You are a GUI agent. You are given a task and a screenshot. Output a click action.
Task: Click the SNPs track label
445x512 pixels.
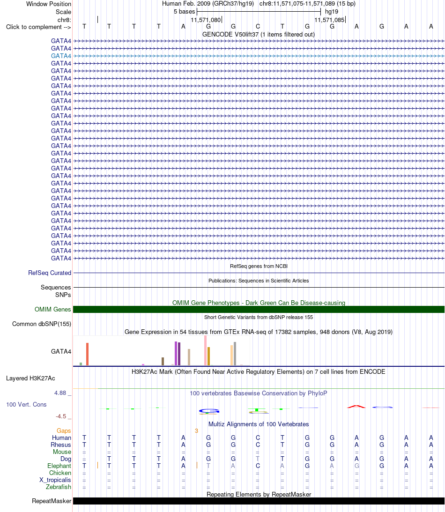63,295
